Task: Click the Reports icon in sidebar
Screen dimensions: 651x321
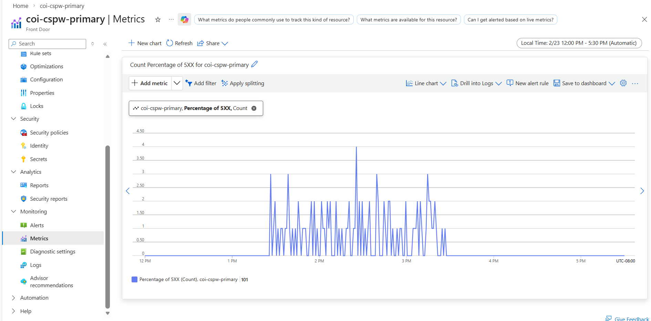Action: pos(23,185)
